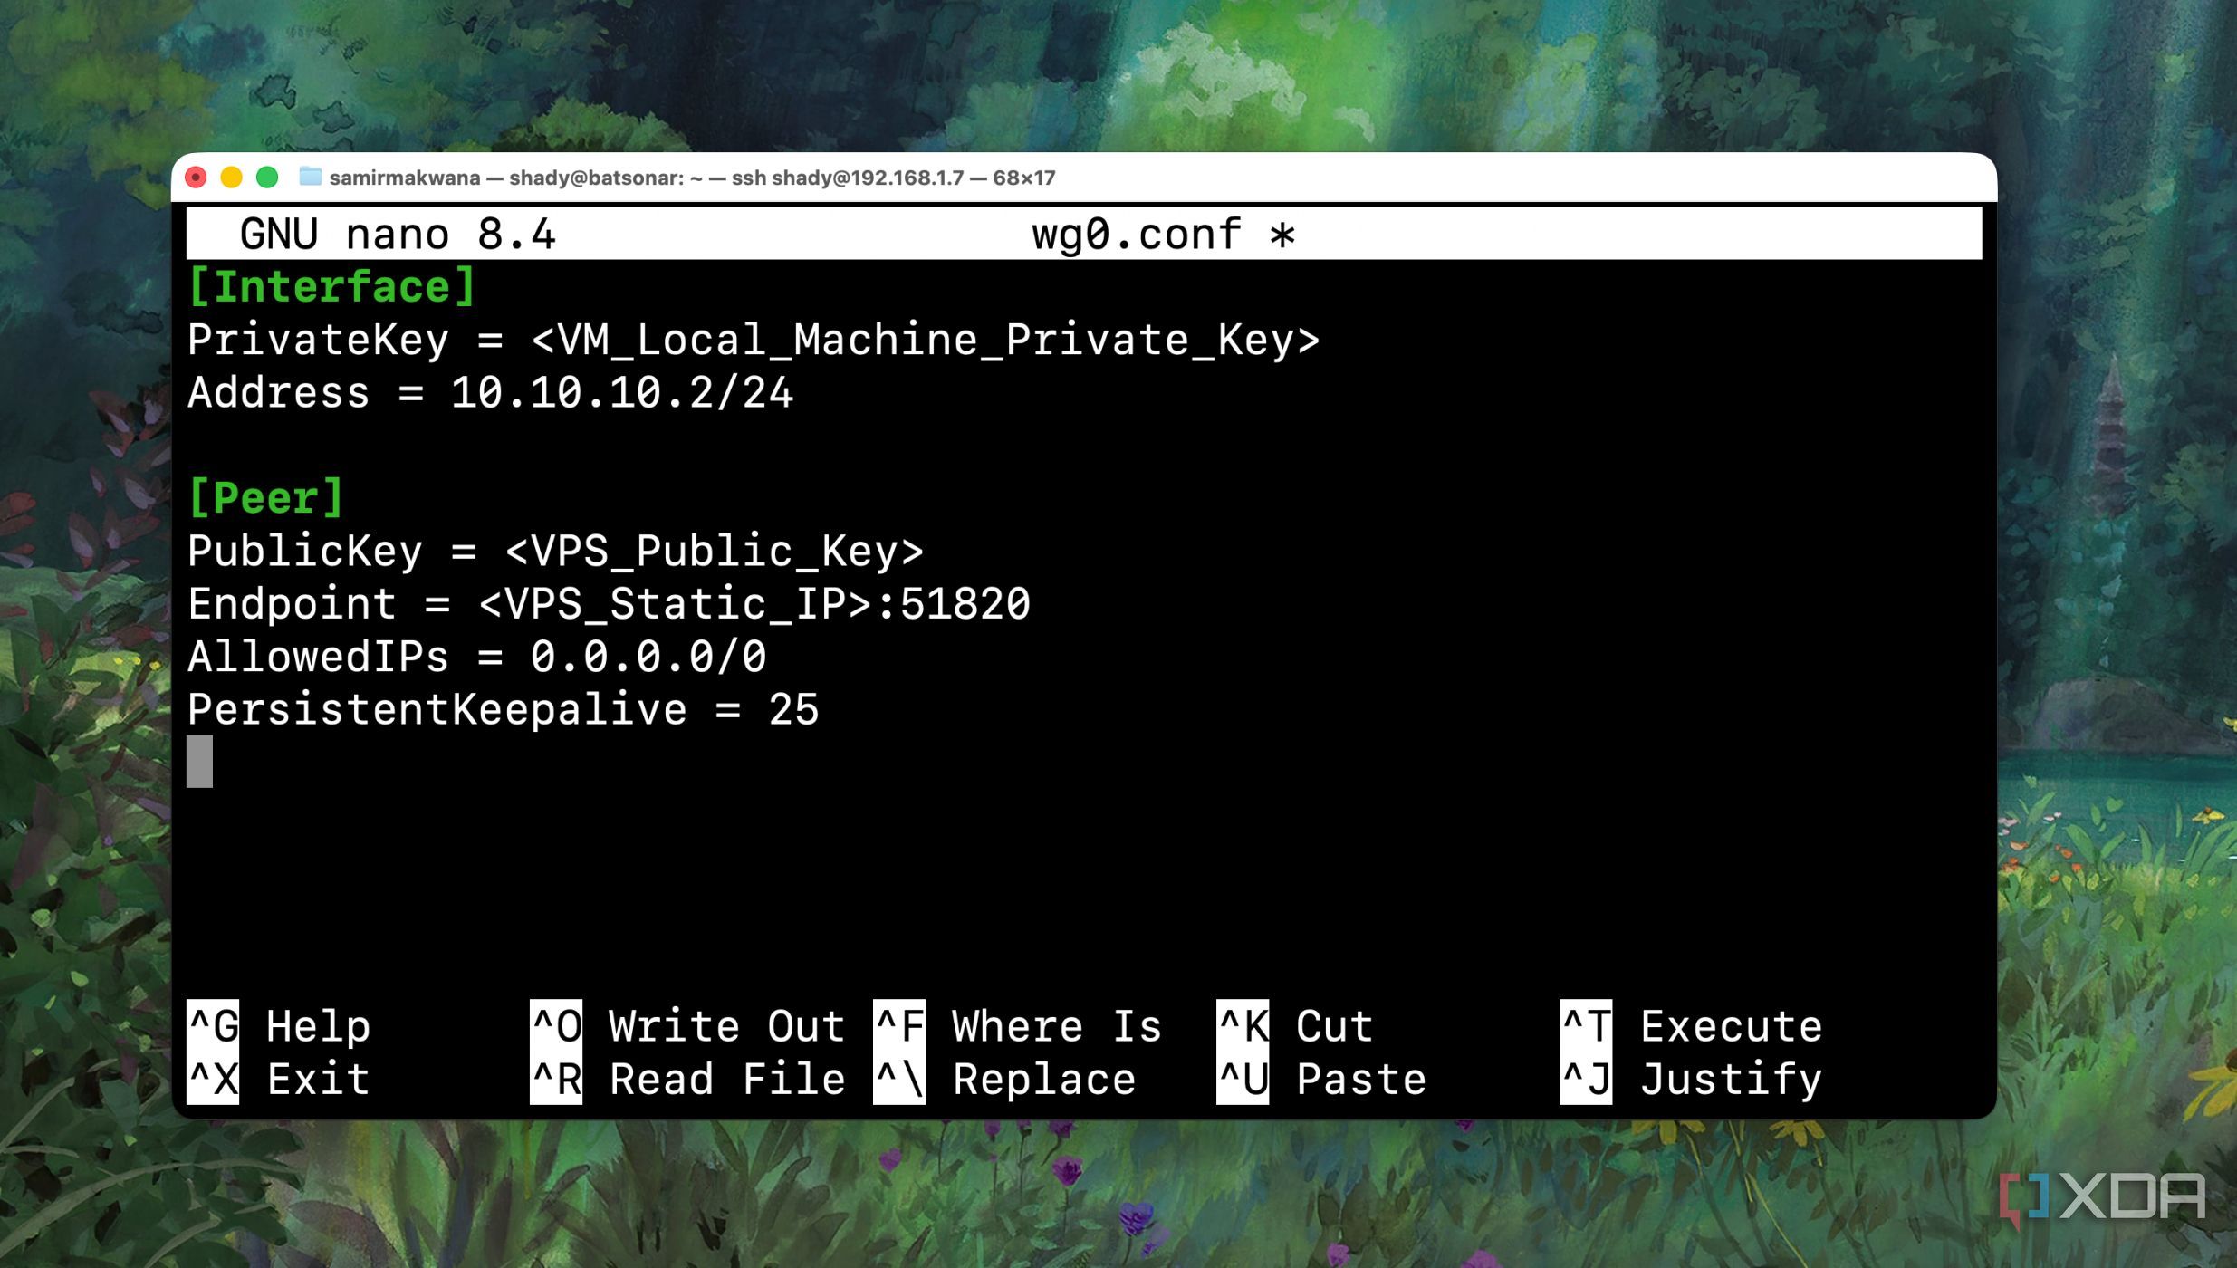Place cursor on the [Interface] section header

pos(331,287)
